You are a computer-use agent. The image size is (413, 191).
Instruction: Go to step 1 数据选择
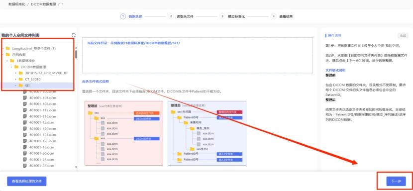coord(131,16)
